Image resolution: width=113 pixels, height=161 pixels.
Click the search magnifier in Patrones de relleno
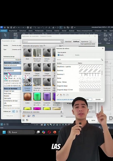[102, 60]
